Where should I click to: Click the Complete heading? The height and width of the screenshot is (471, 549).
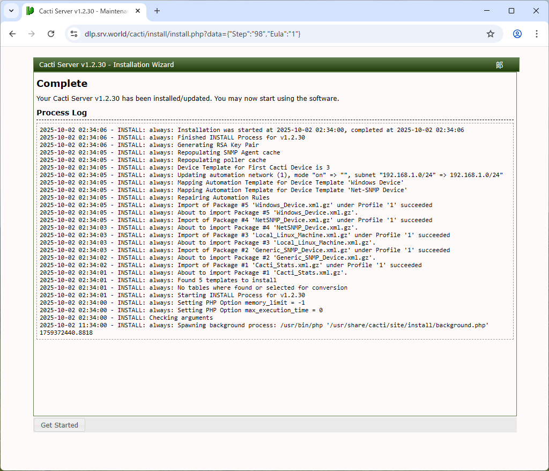pyautogui.click(x=62, y=83)
